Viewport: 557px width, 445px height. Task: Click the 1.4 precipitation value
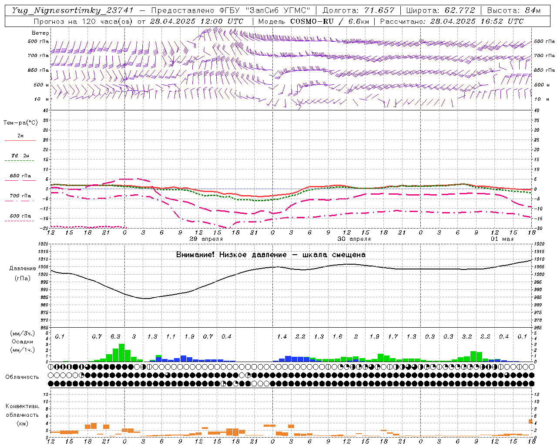coord(282,336)
